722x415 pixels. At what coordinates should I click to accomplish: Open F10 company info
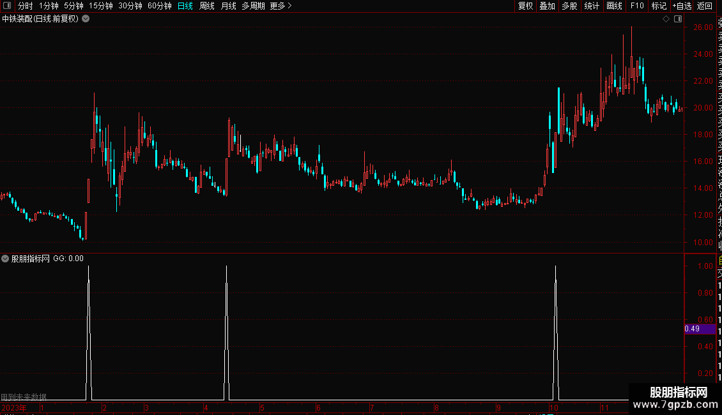pyautogui.click(x=637, y=6)
